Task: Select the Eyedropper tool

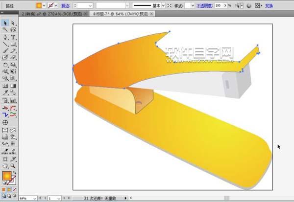Action: click(x=5, y=92)
